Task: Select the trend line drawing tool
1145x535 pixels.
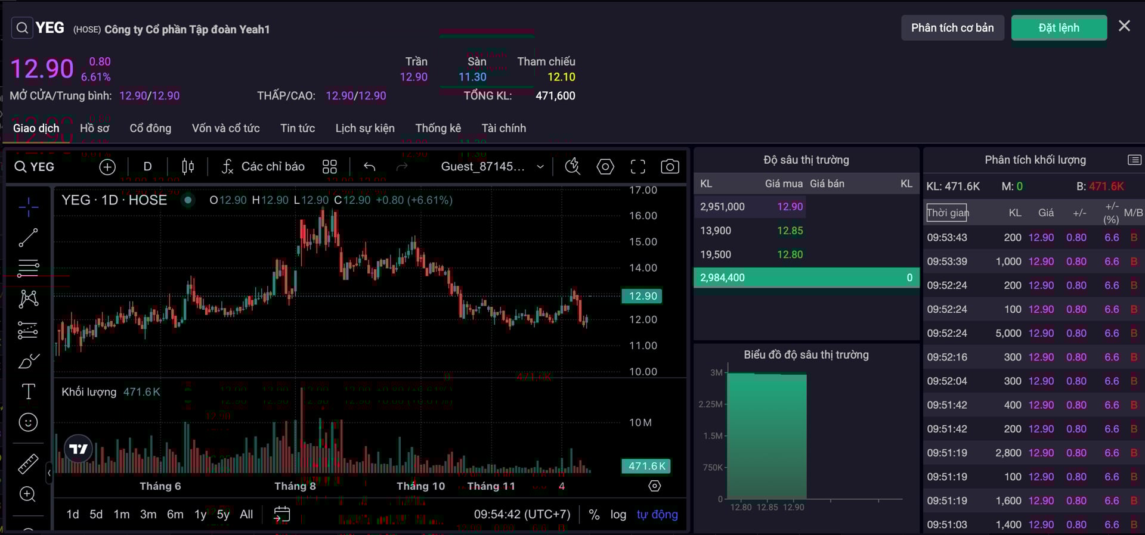Action: point(28,238)
